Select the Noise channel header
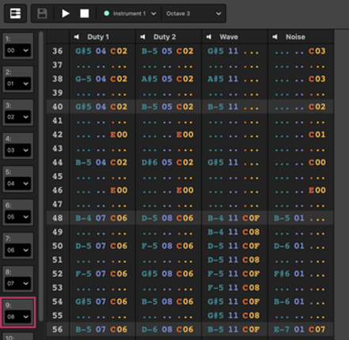The width and height of the screenshot is (349, 340). click(301, 37)
